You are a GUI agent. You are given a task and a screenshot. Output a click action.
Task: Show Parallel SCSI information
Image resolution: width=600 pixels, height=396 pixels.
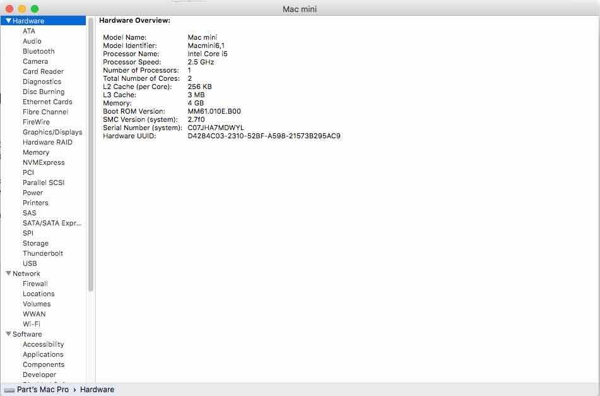tap(44, 183)
